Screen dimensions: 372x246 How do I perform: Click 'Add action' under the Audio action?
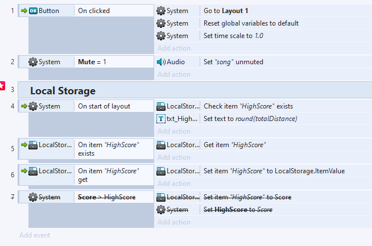[174, 74]
